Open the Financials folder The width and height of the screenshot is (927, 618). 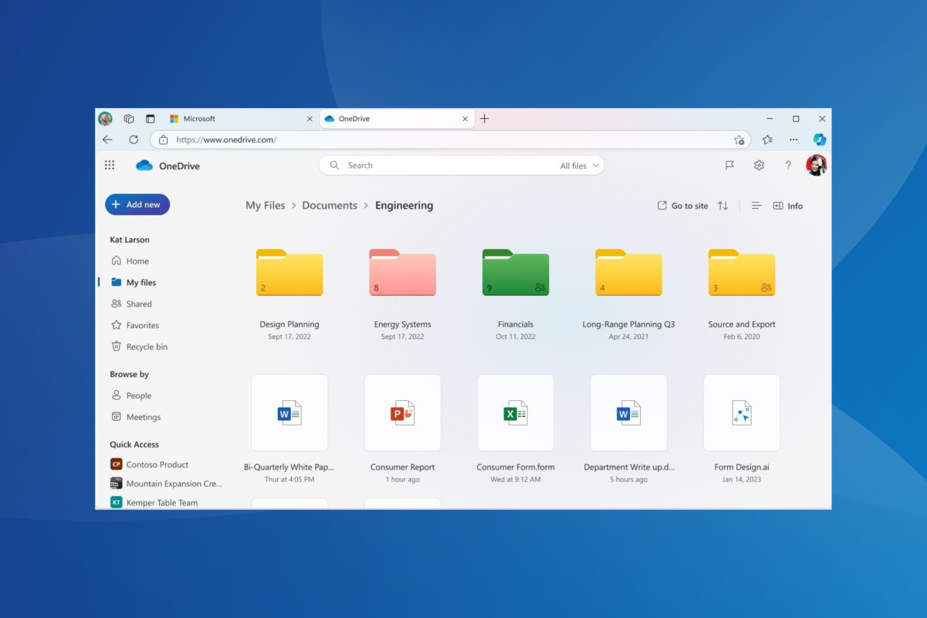pos(515,273)
